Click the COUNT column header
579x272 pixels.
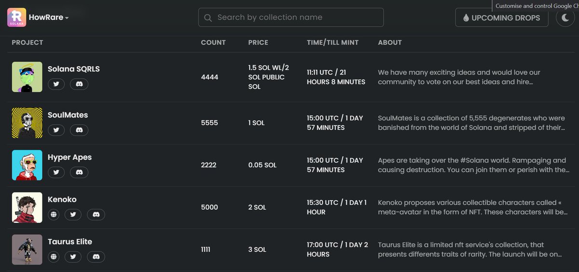(213, 42)
